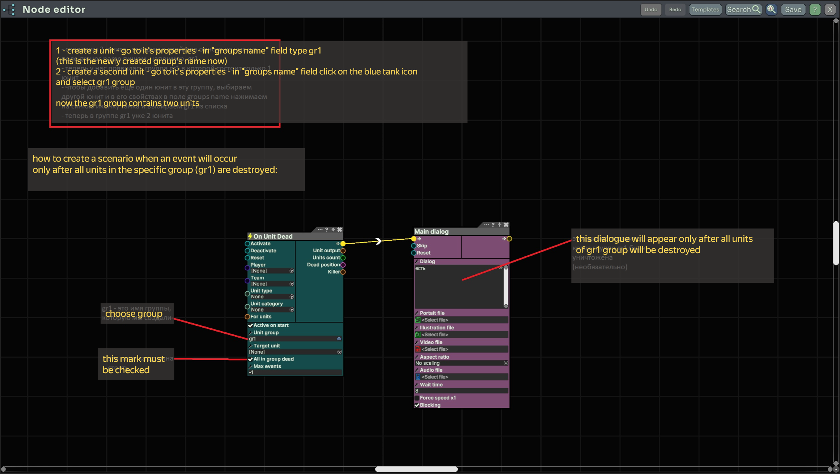
Task: Click the zoom magnifier icon in top bar
Action: tap(771, 9)
